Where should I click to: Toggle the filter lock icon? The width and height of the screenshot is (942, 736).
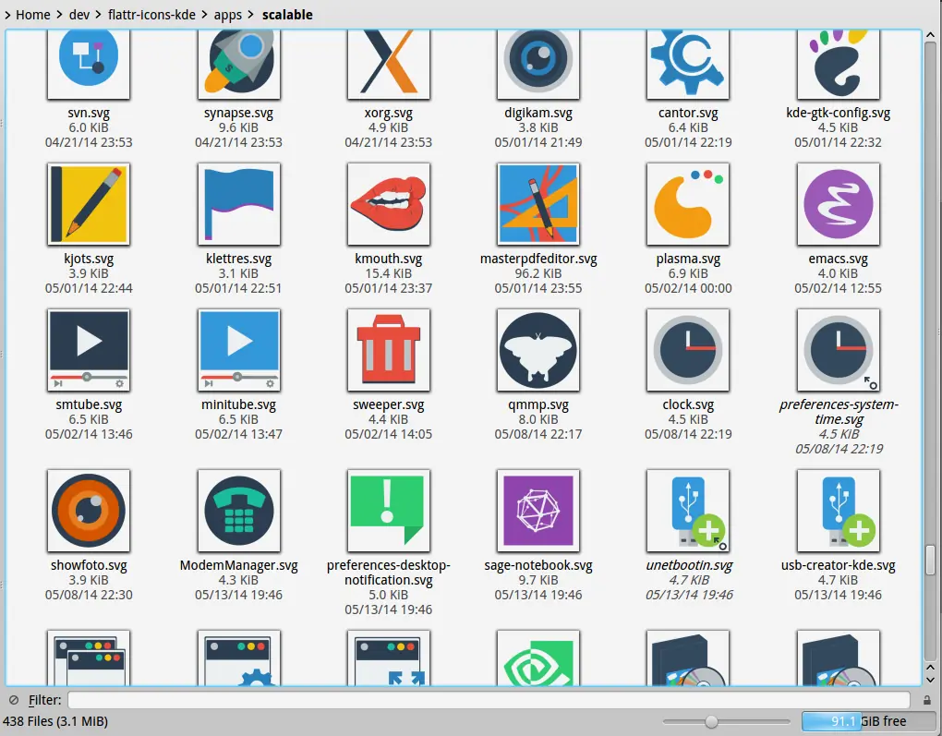(x=927, y=700)
